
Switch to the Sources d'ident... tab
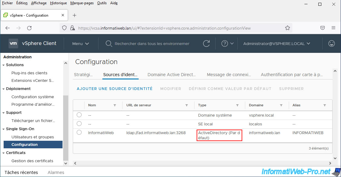(120, 75)
